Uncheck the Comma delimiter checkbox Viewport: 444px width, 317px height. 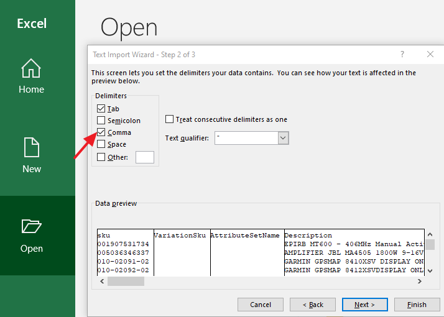tap(101, 132)
